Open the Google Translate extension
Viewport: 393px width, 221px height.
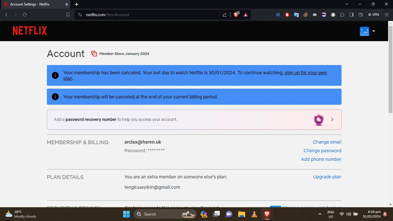(x=296, y=15)
